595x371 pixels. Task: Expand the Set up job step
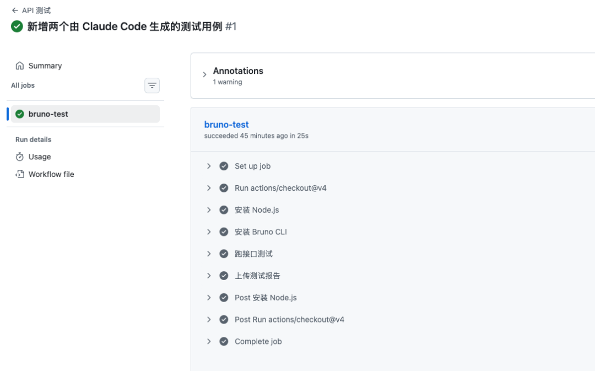tap(209, 166)
